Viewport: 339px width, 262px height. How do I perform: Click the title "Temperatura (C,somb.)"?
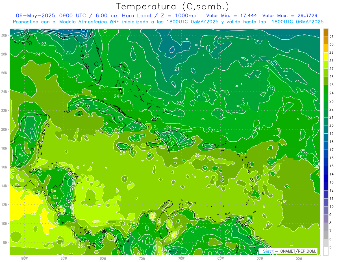point(173,7)
